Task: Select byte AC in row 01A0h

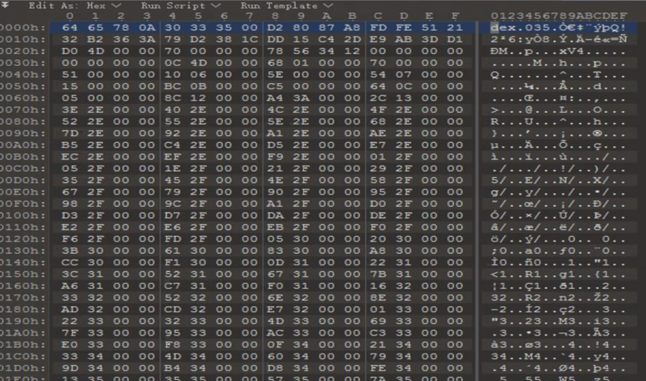Action: tap(275, 333)
